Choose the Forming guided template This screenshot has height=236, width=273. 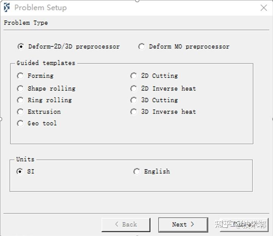coord(20,76)
